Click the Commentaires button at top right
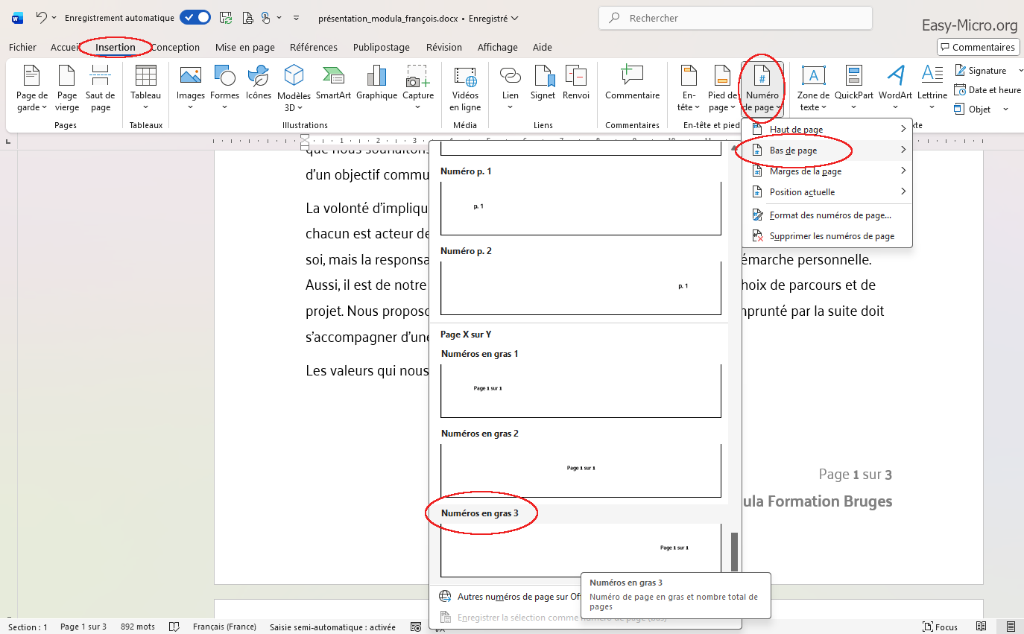This screenshot has height=634, width=1024. click(978, 47)
